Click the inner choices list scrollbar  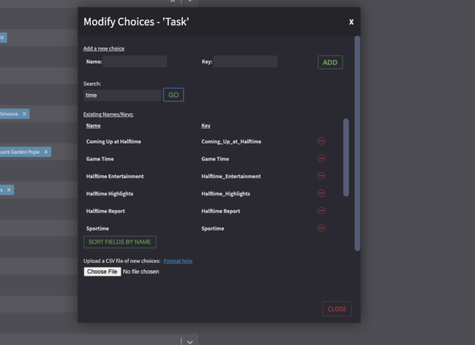(x=346, y=158)
